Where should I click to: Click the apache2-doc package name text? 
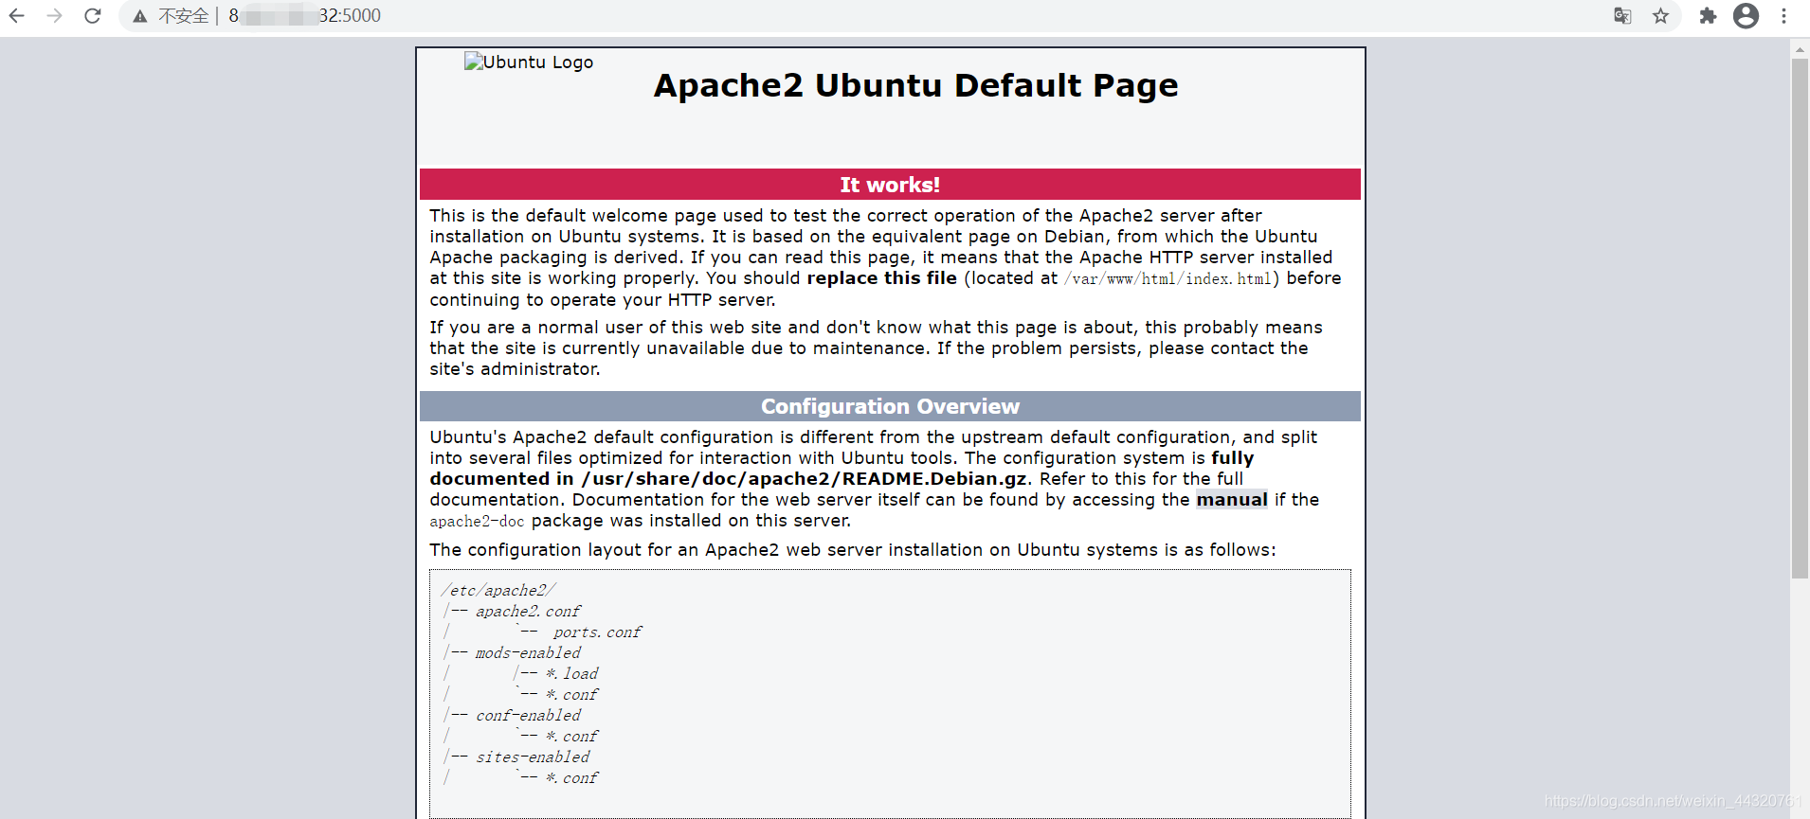477,522
